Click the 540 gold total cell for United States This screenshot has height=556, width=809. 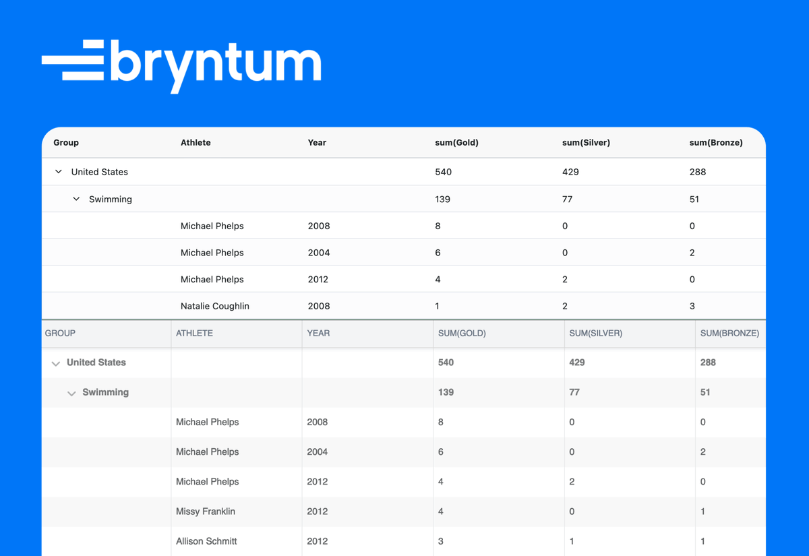click(x=443, y=171)
